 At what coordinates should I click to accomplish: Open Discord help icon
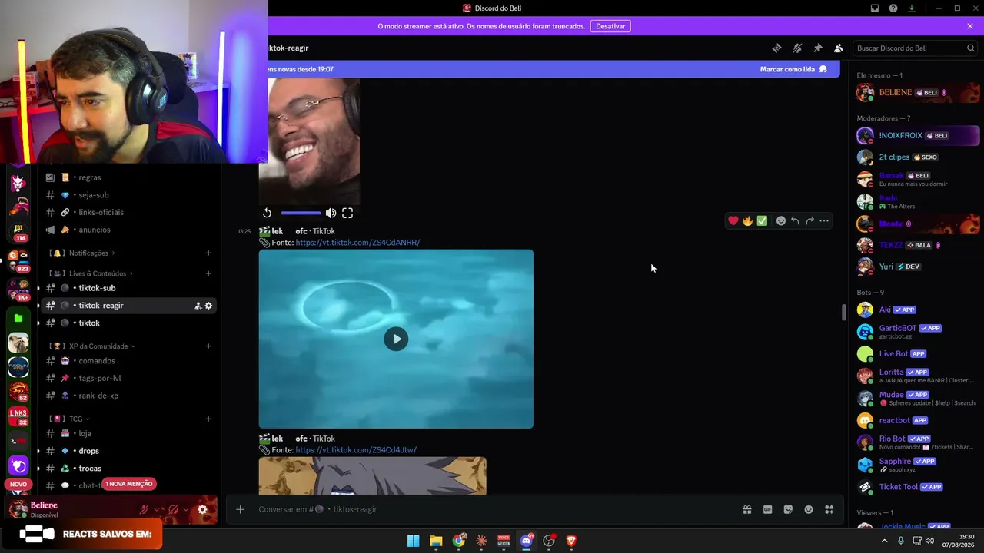point(893,8)
